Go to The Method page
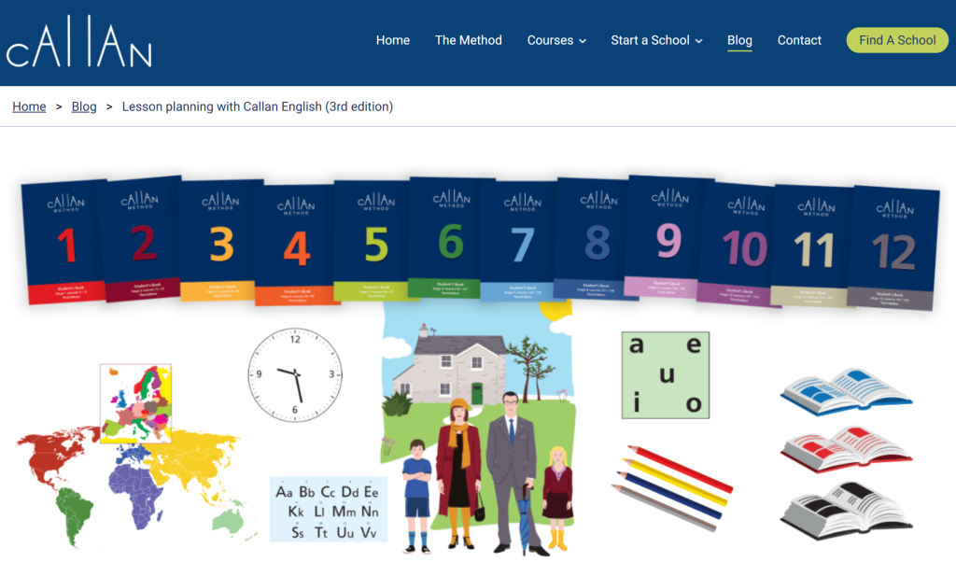The image size is (956, 576). click(x=468, y=40)
